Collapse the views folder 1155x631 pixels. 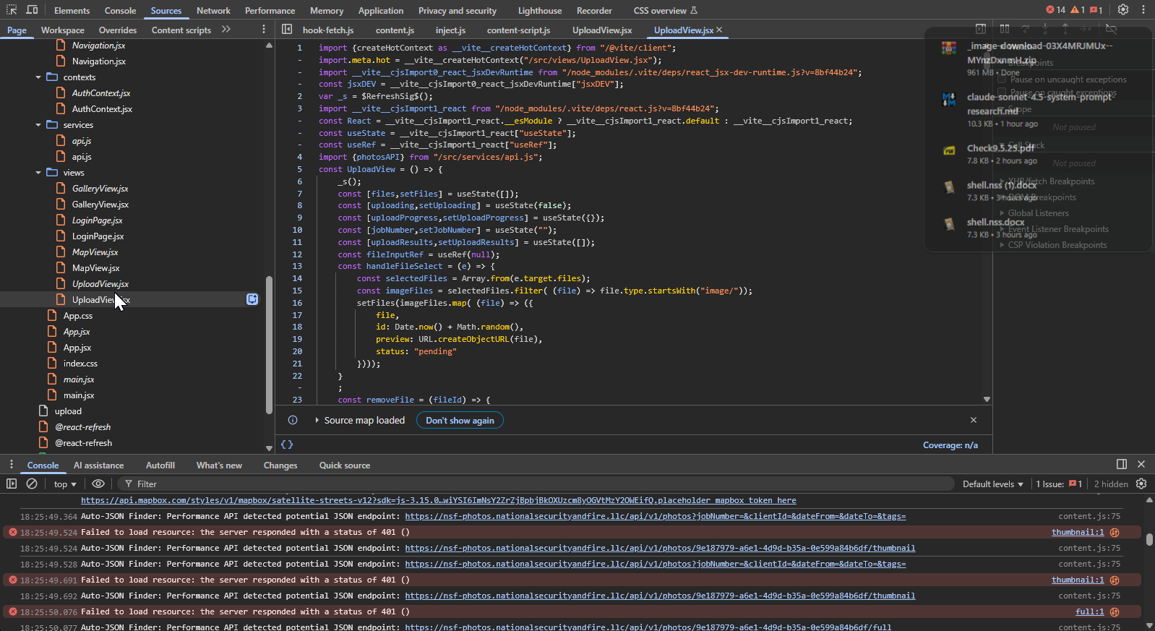click(x=38, y=173)
